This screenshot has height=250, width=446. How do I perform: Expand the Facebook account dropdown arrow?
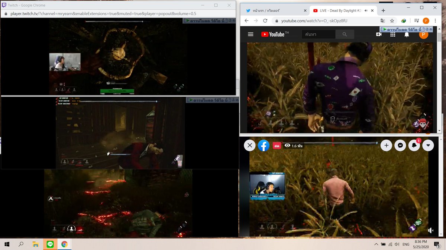428,146
